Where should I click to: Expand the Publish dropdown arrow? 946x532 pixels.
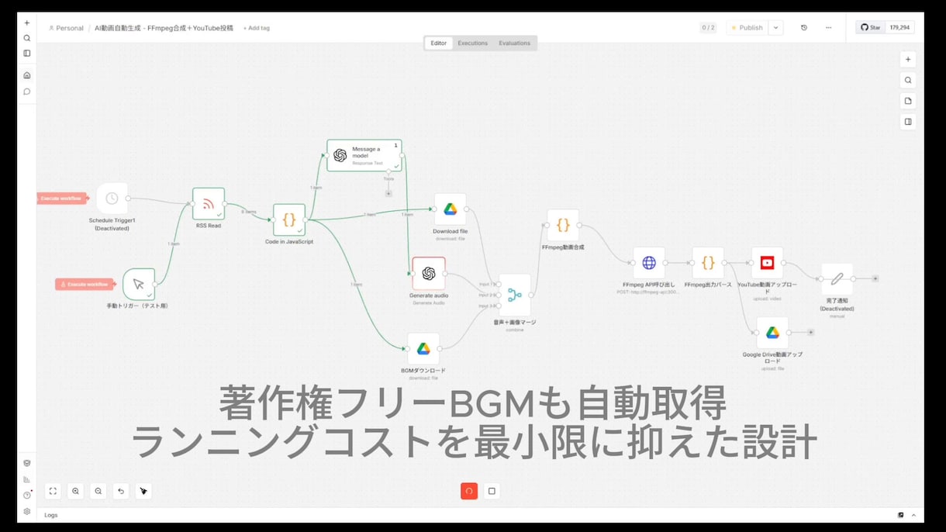[775, 28]
